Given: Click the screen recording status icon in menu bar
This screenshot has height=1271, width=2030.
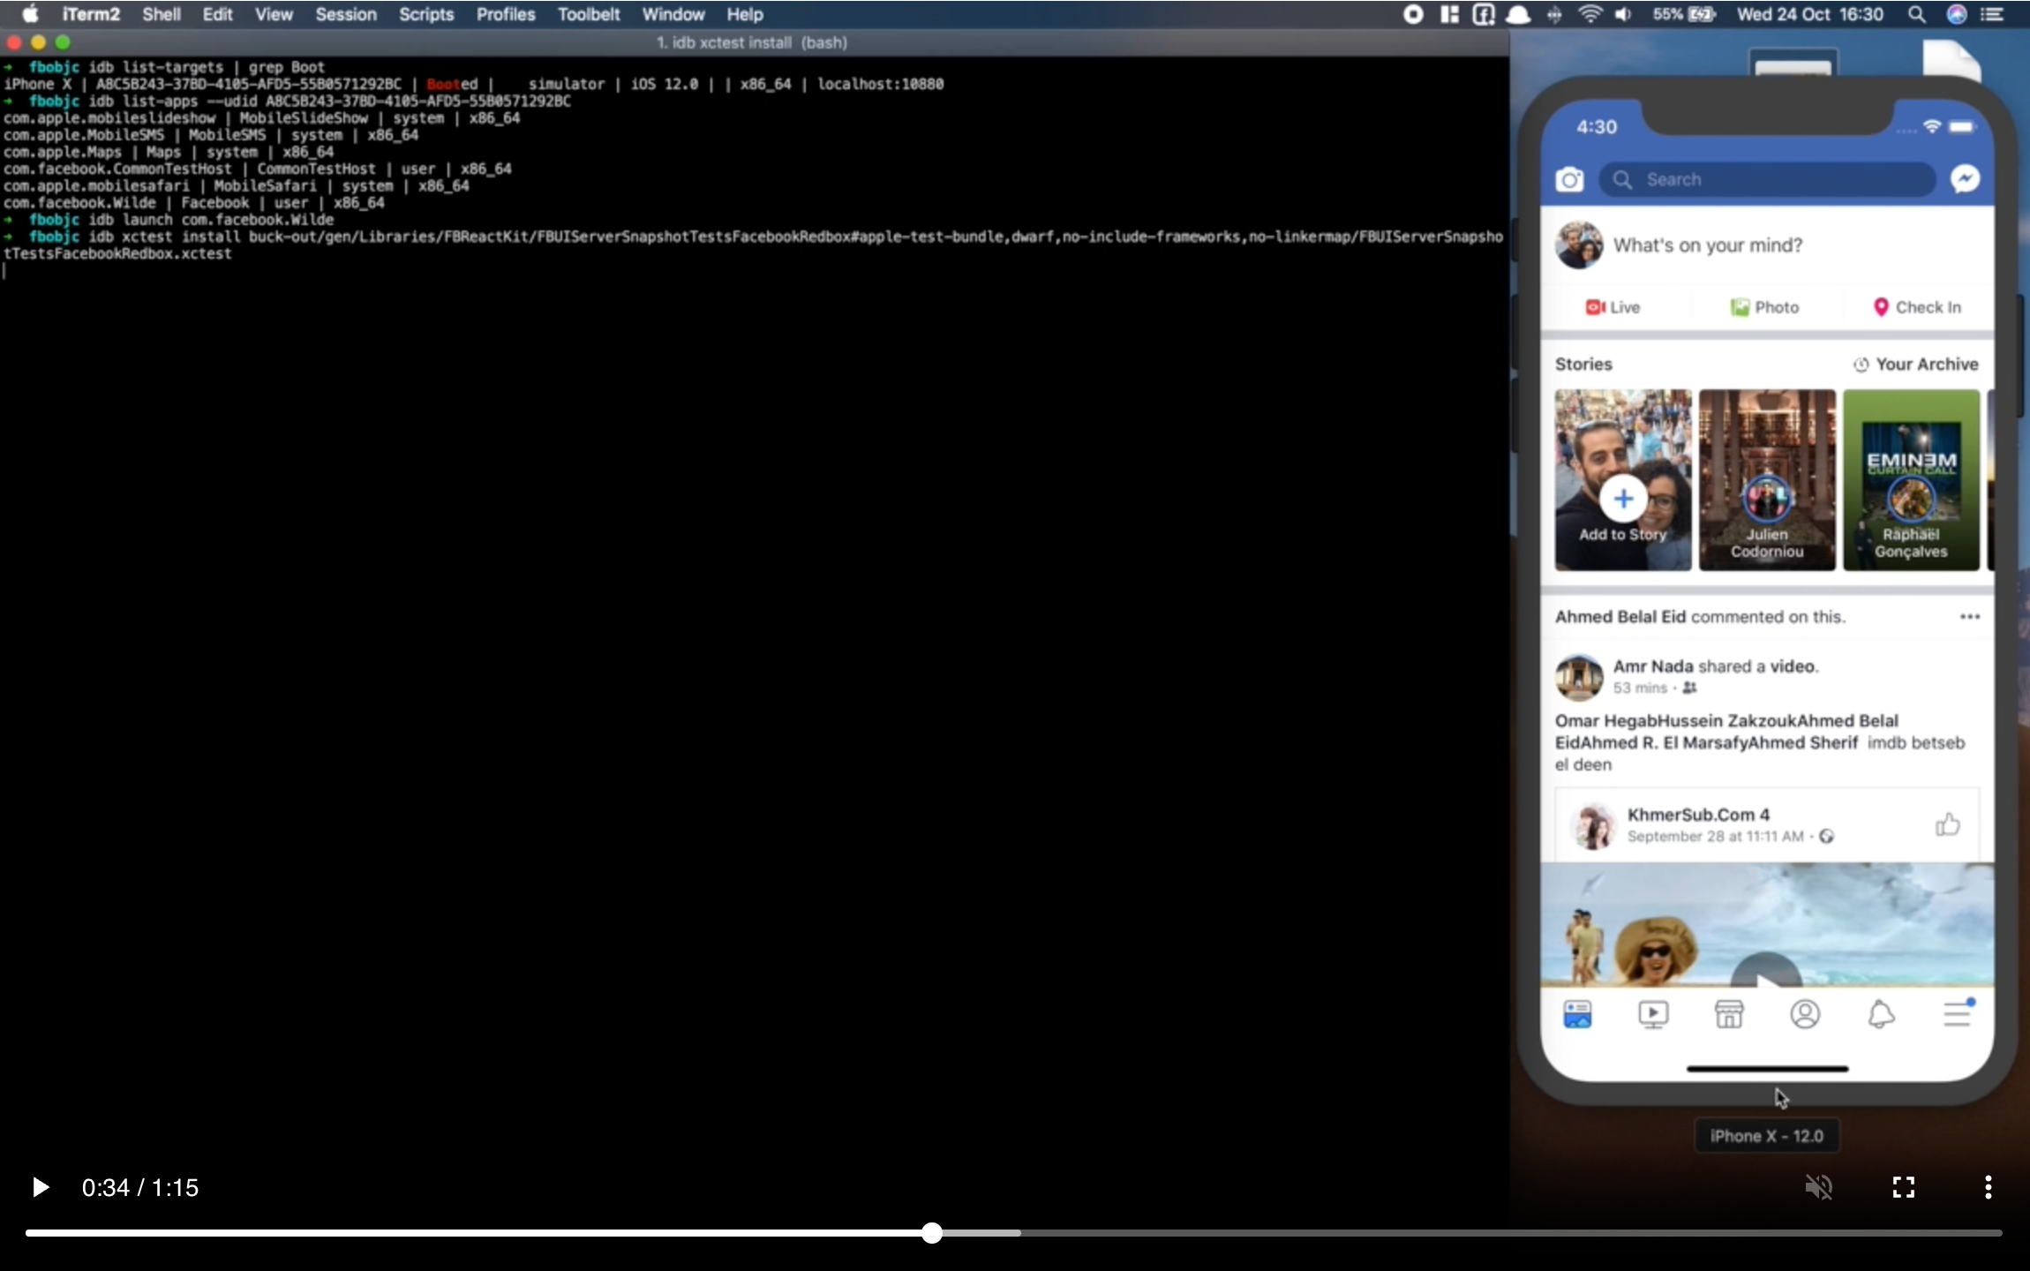Looking at the screenshot, I should tap(1413, 14).
